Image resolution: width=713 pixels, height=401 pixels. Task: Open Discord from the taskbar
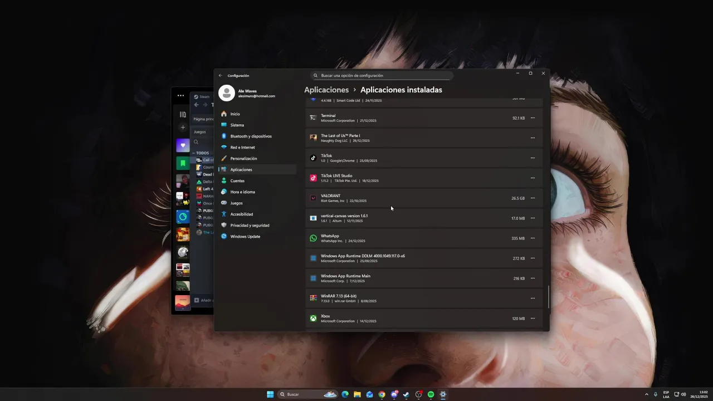394,394
